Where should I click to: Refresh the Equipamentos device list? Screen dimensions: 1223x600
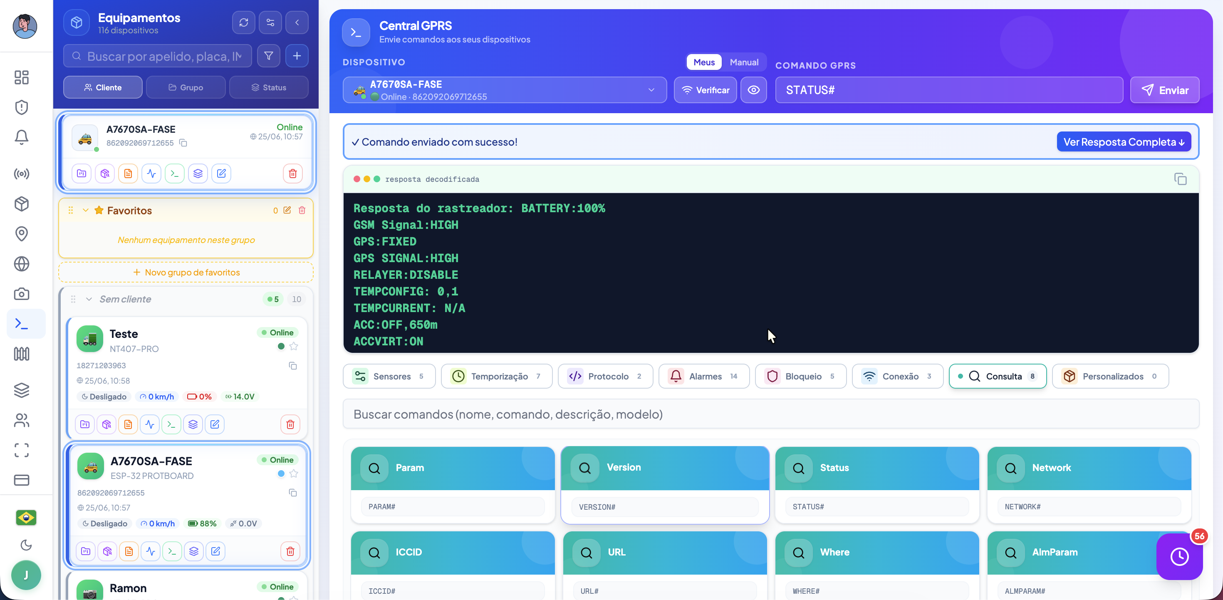tap(243, 22)
